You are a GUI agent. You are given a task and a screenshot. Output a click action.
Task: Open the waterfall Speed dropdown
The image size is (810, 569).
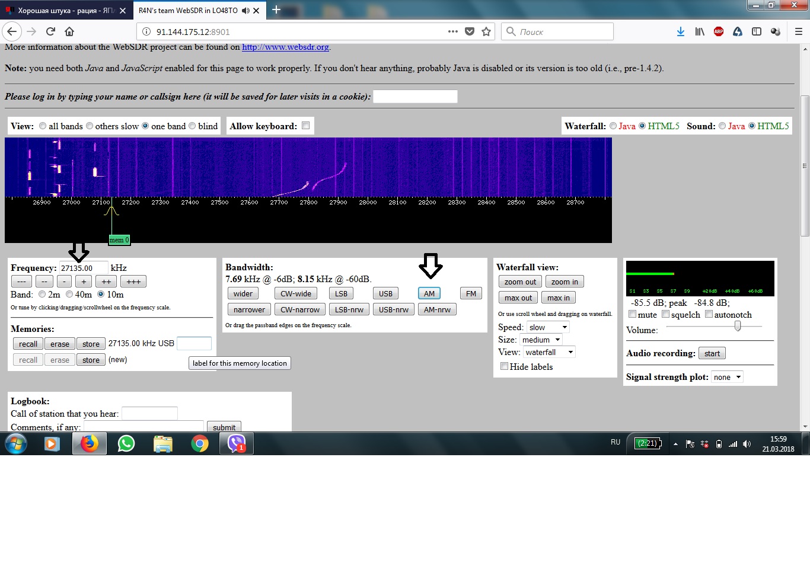tap(547, 327)
